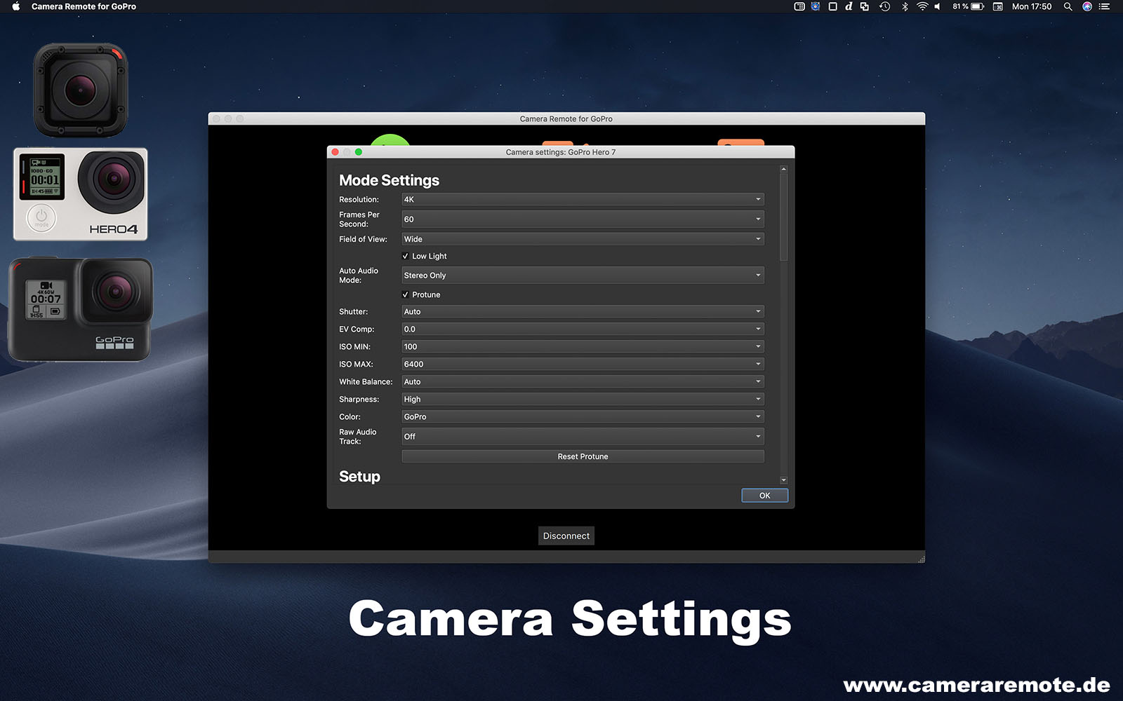1123x701 pixels.
Task: Open the Field of View dropdown
Action: point(583,239)
